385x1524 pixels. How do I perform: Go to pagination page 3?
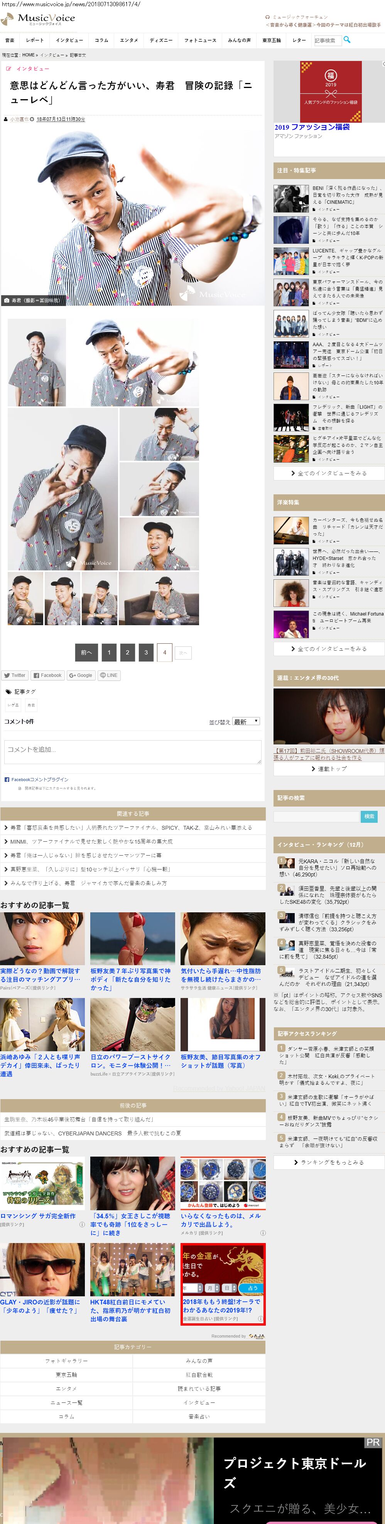[x=146, y=652]
